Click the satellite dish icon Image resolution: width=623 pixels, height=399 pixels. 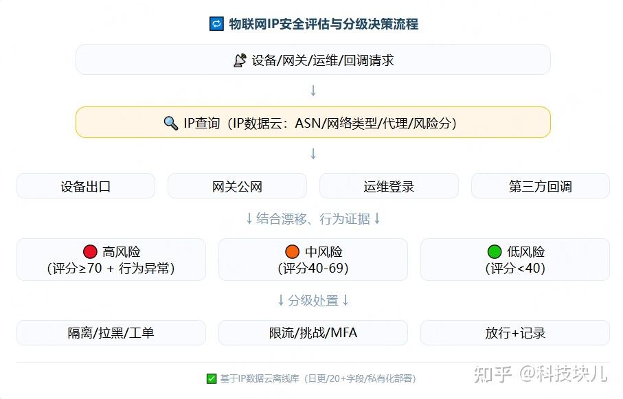coord(240,60)
